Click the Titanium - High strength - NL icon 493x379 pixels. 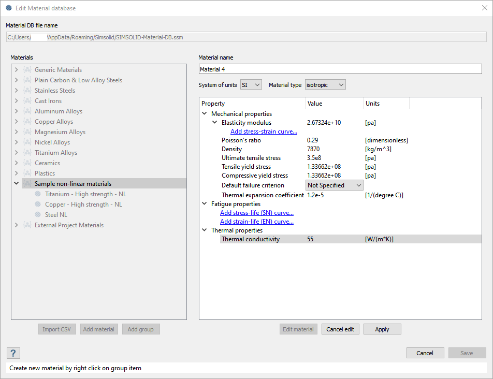coord(38,194)
